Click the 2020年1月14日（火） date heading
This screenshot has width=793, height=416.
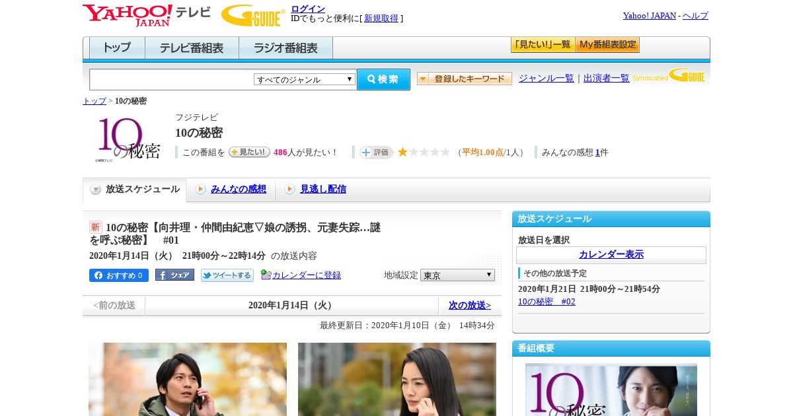click(x=291, y=305)
